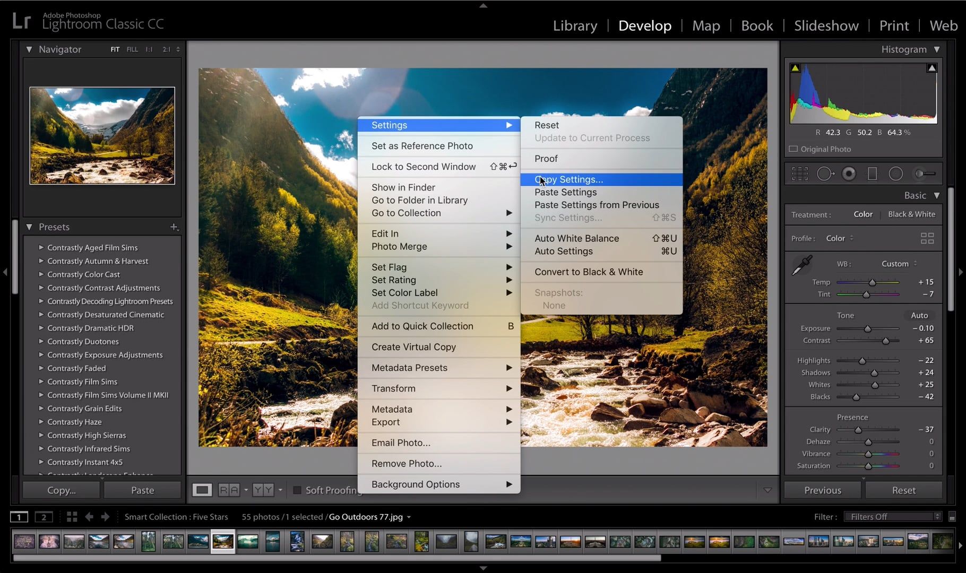The image size is (966, 573).
Task: Collapse the Histogram panel
Action: click(x=937, y=49)
